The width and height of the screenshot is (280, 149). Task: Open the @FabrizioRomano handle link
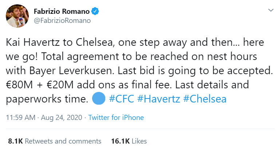tap(62, 21)
